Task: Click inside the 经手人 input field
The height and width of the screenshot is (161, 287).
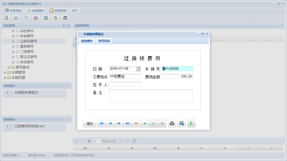Action: pos(125,84)
